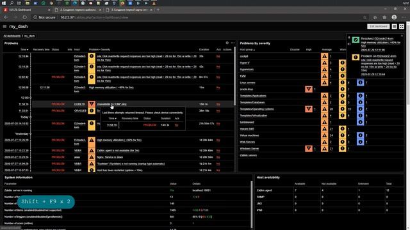Image resolution: width=410 pixels, height=230 pixels.
Task: Click the Edit dashboard button
Action: [x=378, y=26]
